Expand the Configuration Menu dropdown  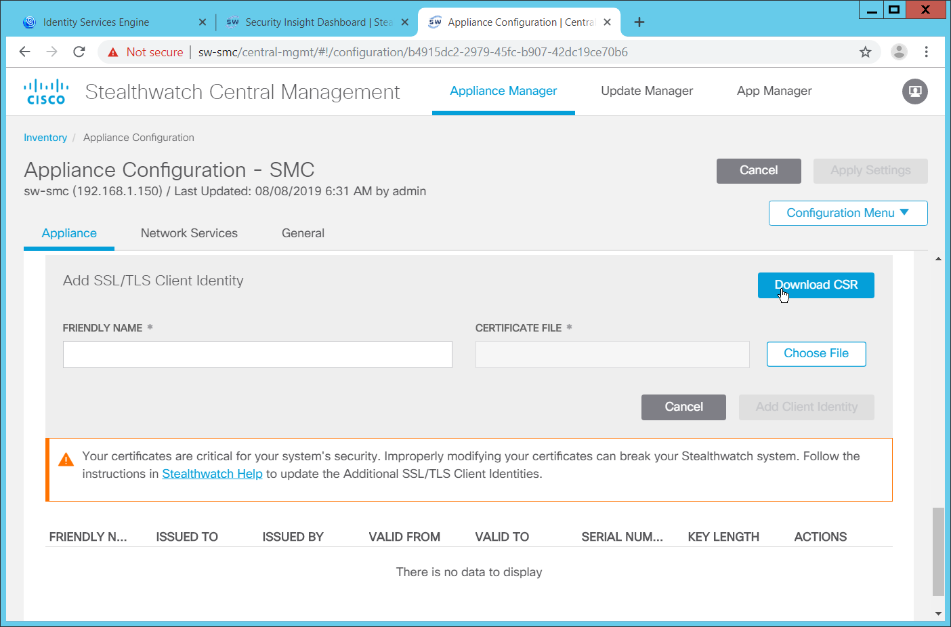(x=847, y=213)
